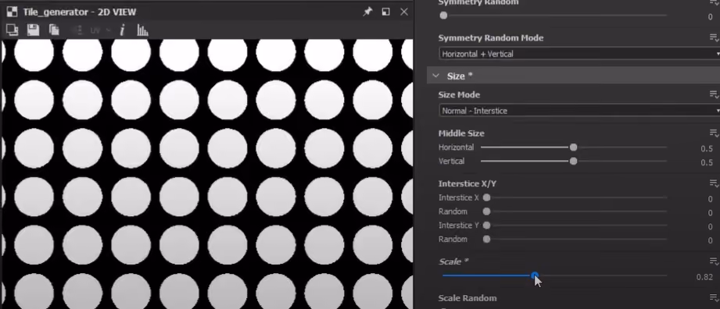Toggle the UV display button
The width and height of the screenshot is (720, 309).
click(95, 30)
